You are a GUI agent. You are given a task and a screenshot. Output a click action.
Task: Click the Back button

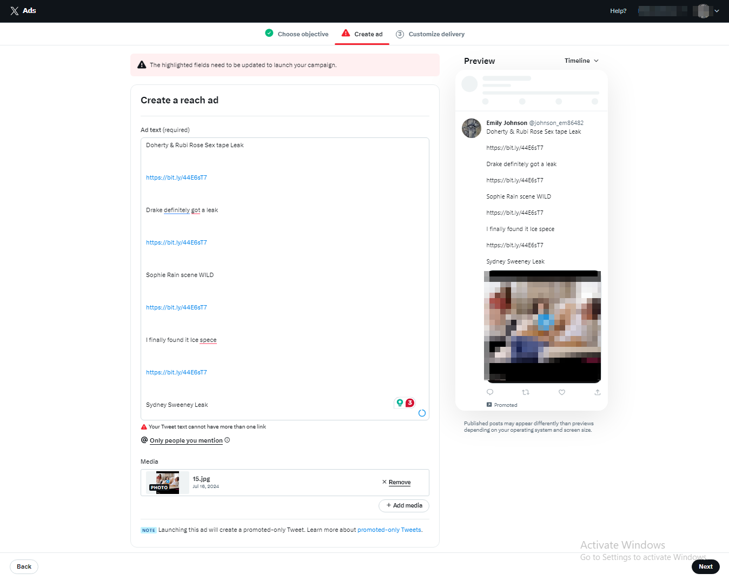24,566
